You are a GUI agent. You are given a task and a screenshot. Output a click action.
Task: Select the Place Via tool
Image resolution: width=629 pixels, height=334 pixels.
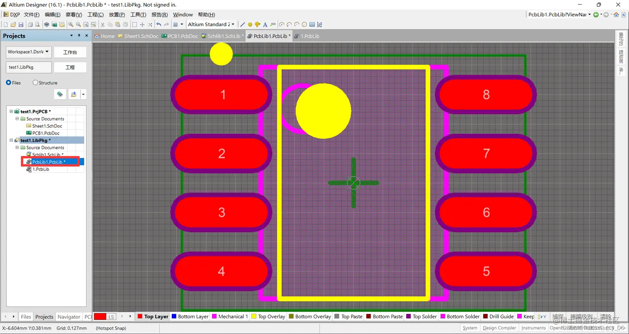[x=258, y=25]
